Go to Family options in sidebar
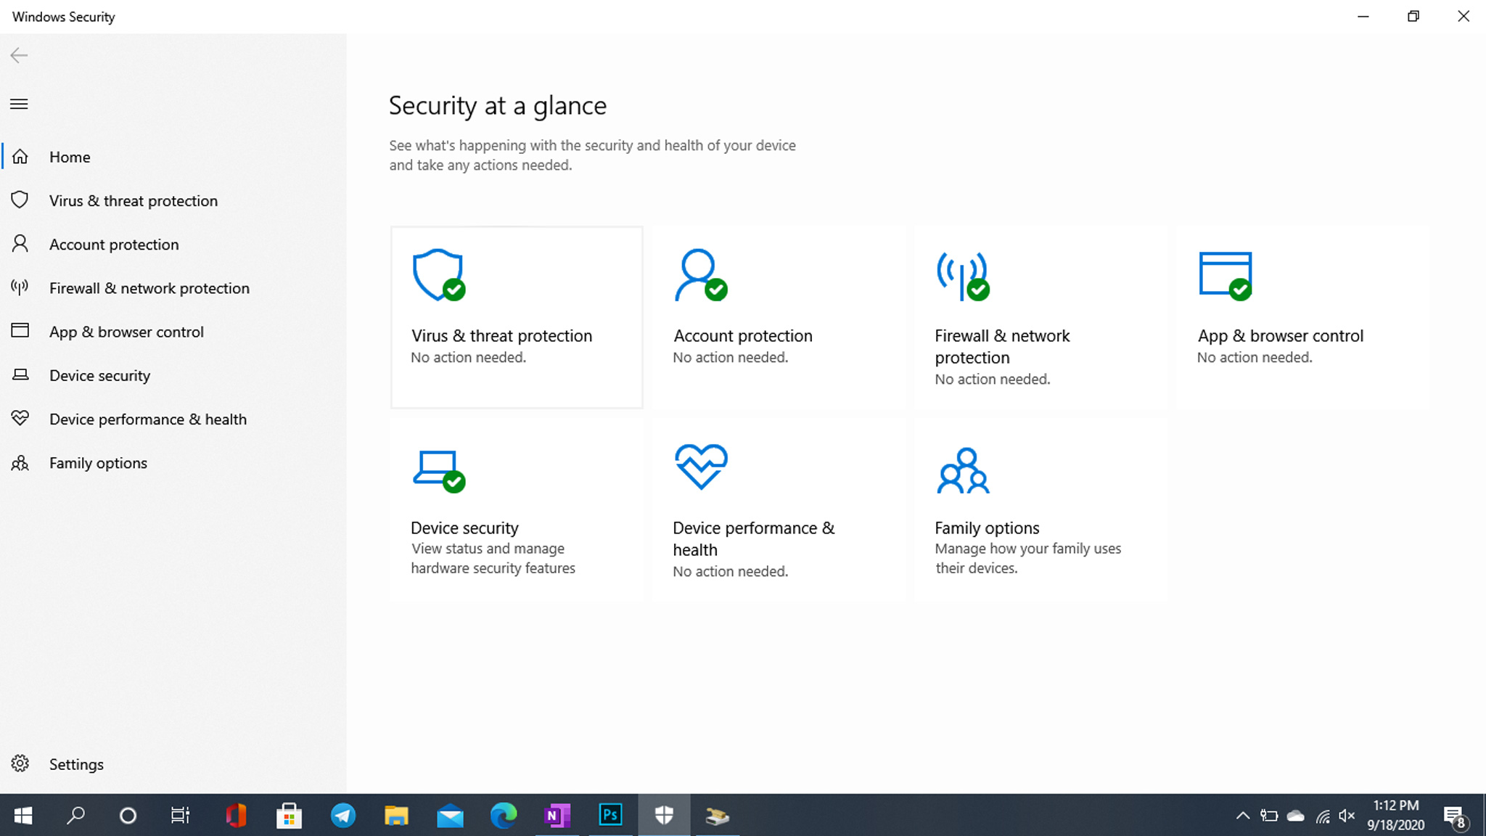 [x=98, y=463]
